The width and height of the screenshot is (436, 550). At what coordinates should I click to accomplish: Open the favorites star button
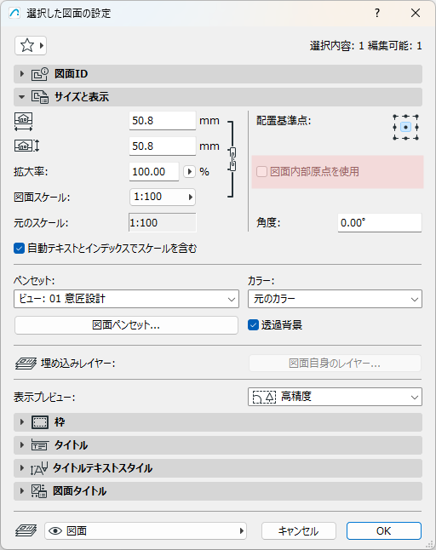[31, 46]
